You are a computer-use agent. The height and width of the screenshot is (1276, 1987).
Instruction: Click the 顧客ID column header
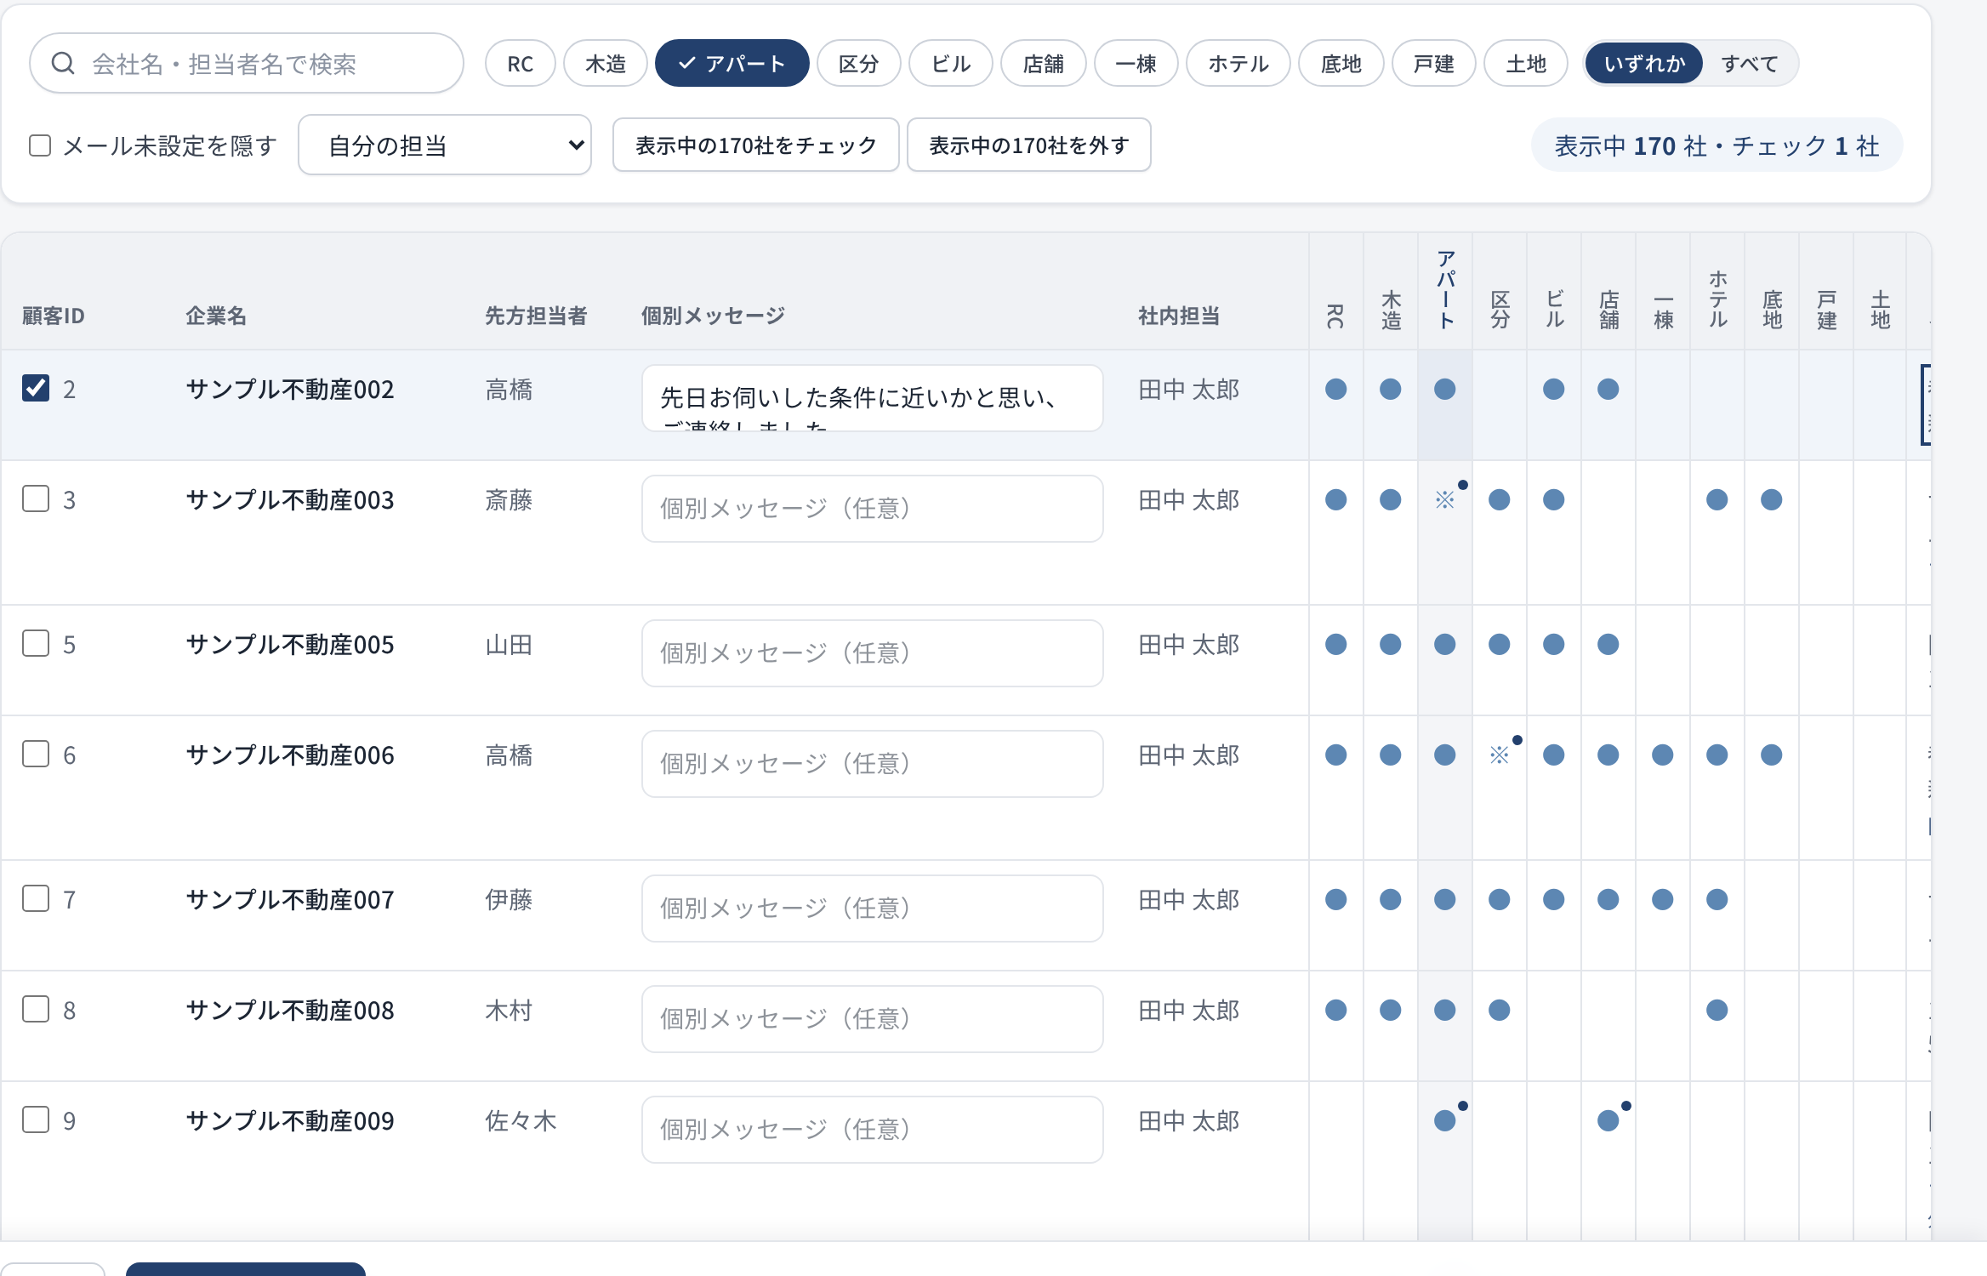click(x=54, y=316)
